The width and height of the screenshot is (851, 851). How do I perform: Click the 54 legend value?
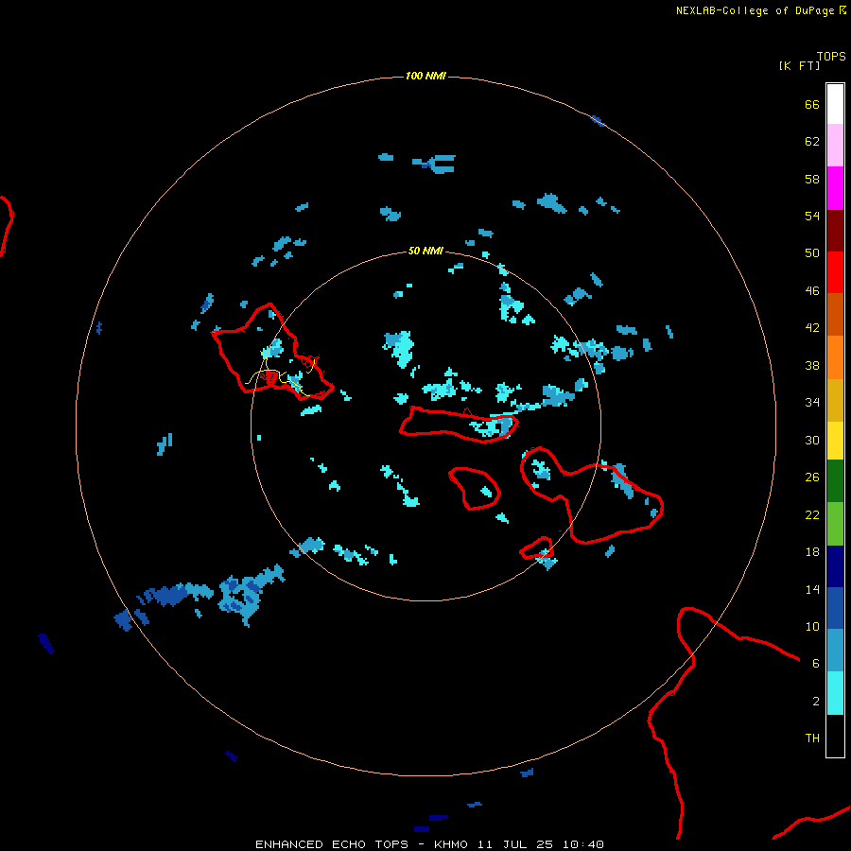812,216
